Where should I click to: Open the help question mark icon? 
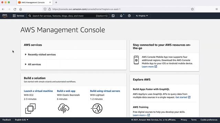(x=129, y=16)
